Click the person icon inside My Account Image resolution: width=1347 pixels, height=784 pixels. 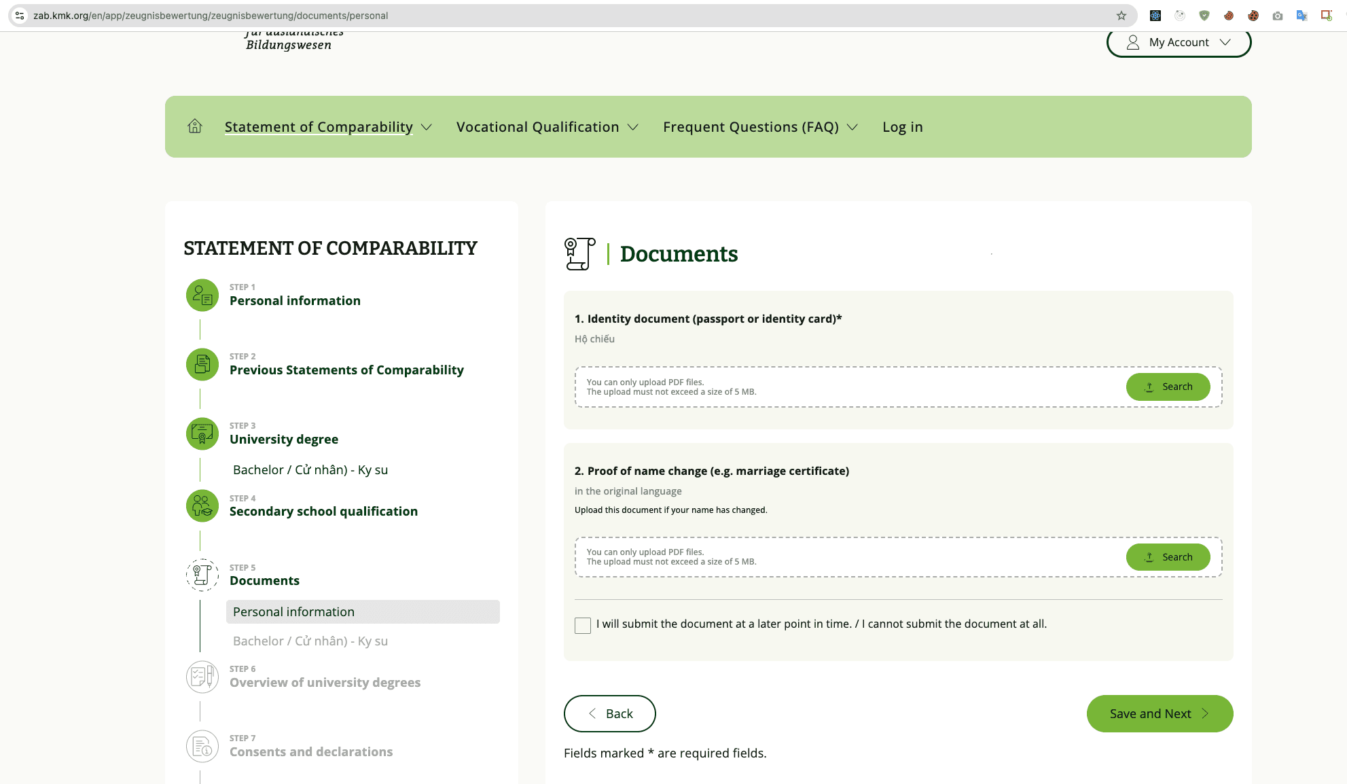(1132, 41)
